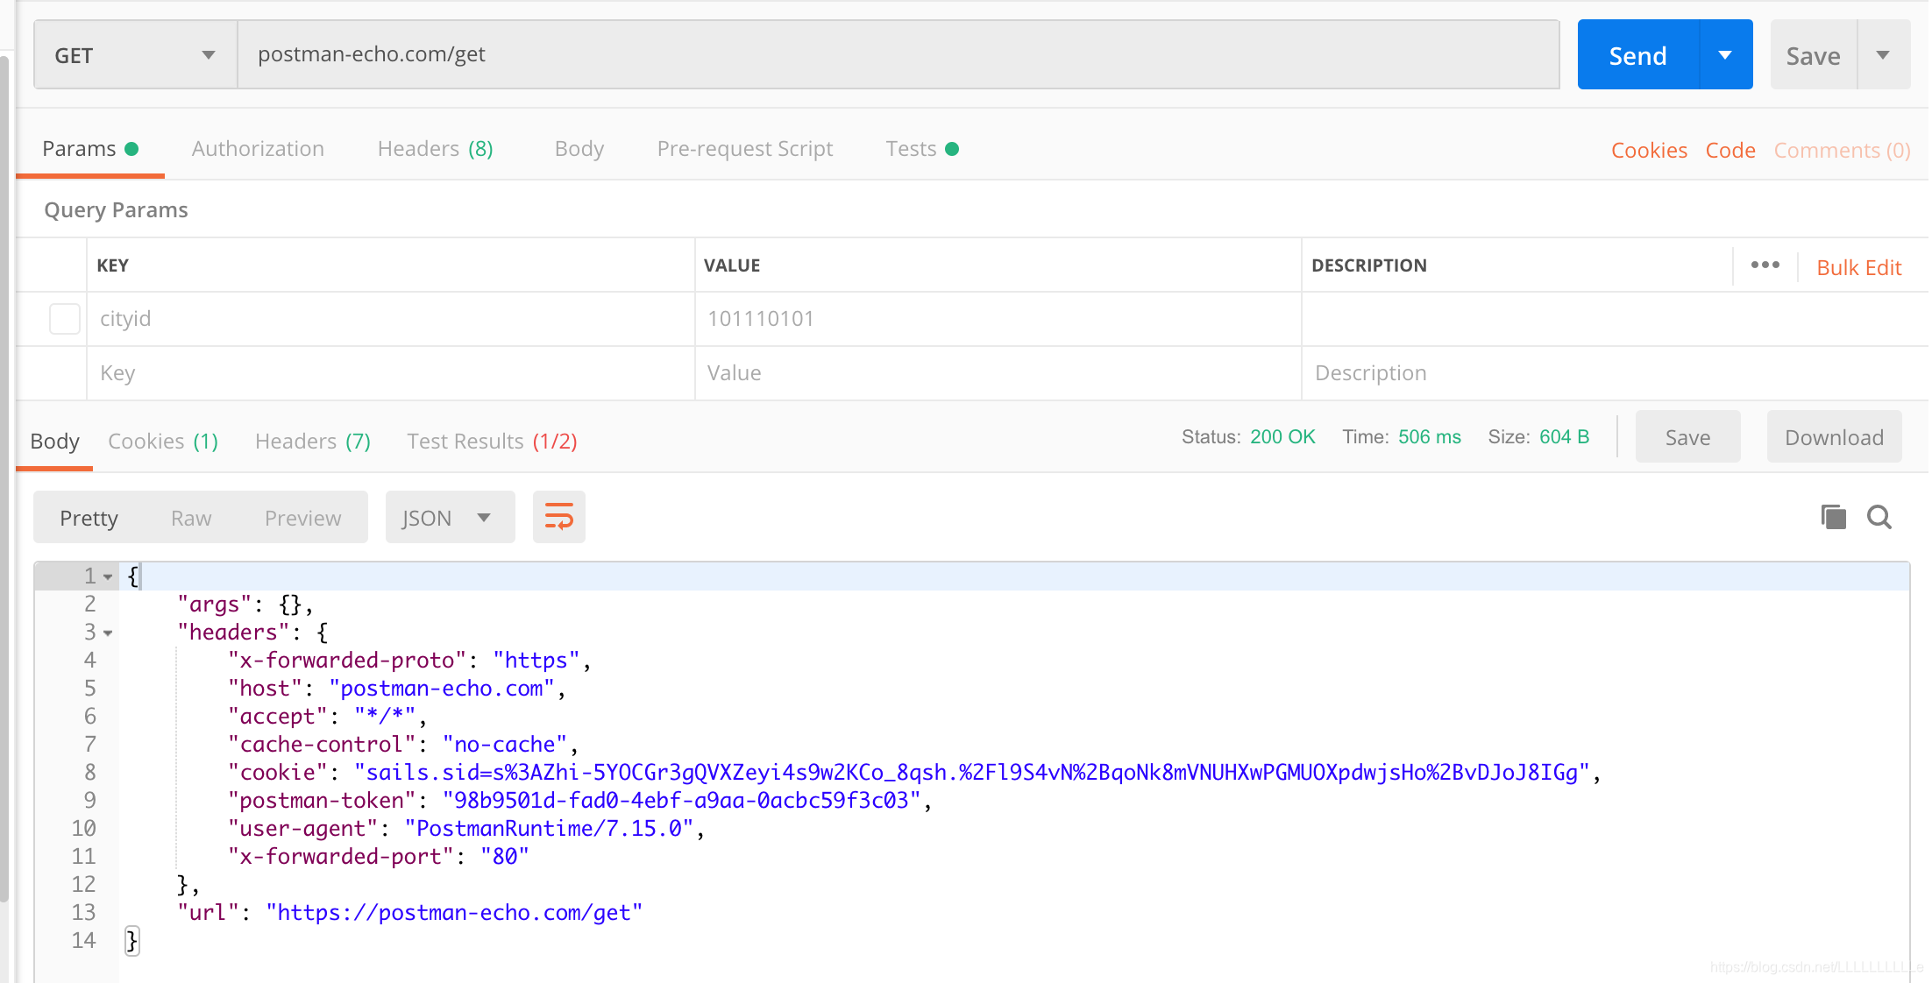This screenshot has height=983, width=1932.
Task: Click the 200 OK status text
Action: coord(1282,436)
